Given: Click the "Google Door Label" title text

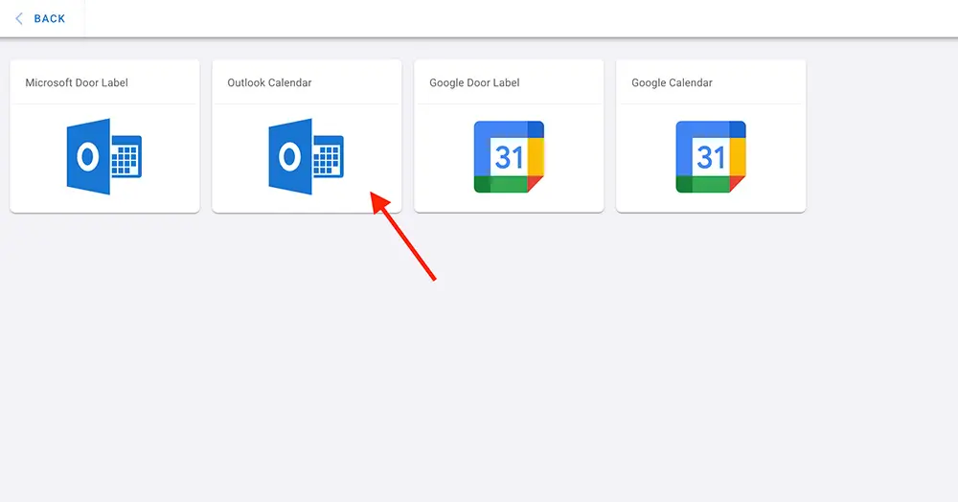Looking at the screenshot, I should click(474, 82).
